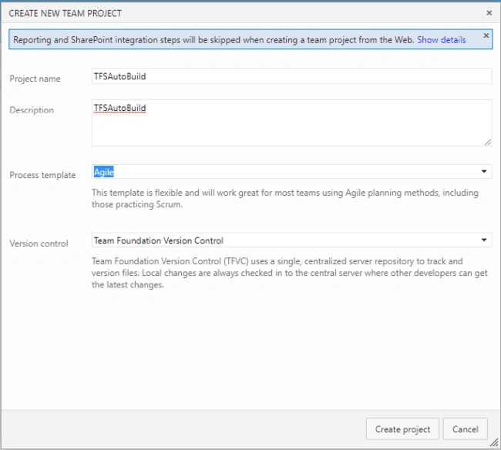Click the Project name label
This screenshot has width=501, height=450.
tap(35, 79)
